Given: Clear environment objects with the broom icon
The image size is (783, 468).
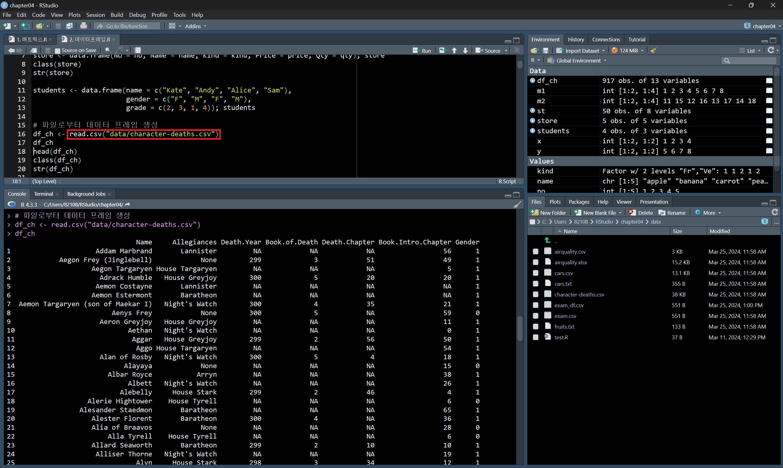Looking at the screenshot, I should coord(654,51).
